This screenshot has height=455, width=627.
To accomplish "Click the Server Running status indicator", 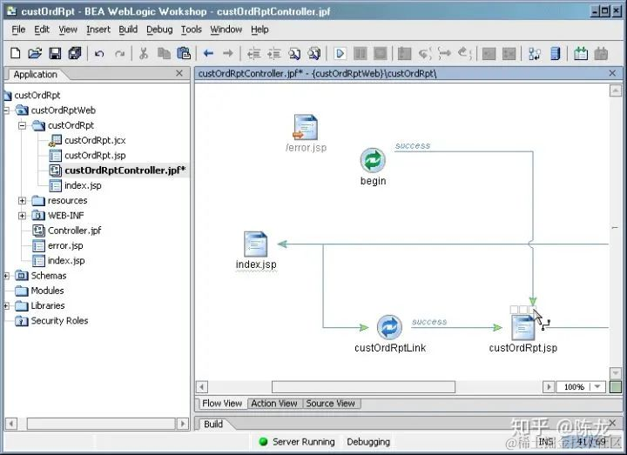I will coord(297,442).
